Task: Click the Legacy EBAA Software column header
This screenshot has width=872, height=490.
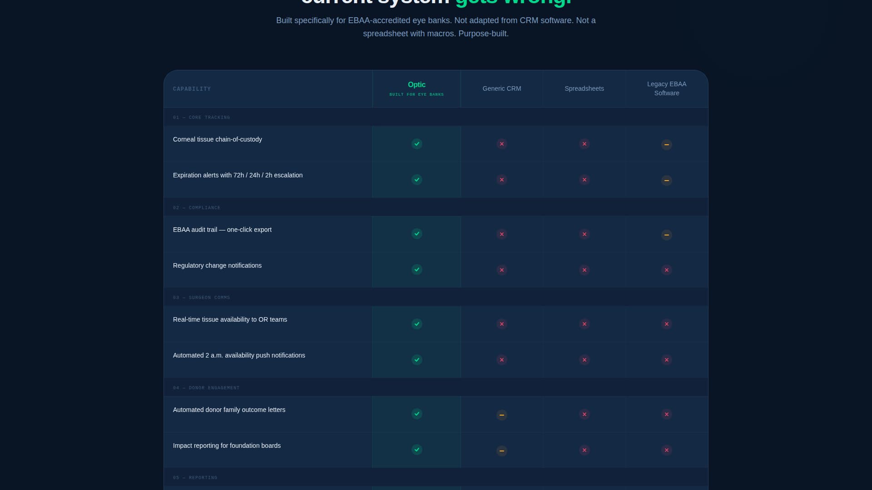Action: (666, 88)
